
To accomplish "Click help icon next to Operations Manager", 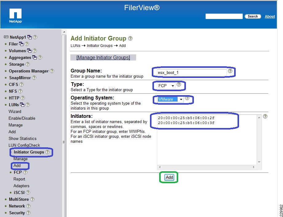I will [52, 71].
